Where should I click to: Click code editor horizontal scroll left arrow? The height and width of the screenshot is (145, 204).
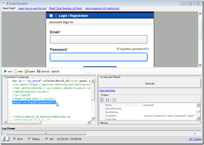pos(5,122)
